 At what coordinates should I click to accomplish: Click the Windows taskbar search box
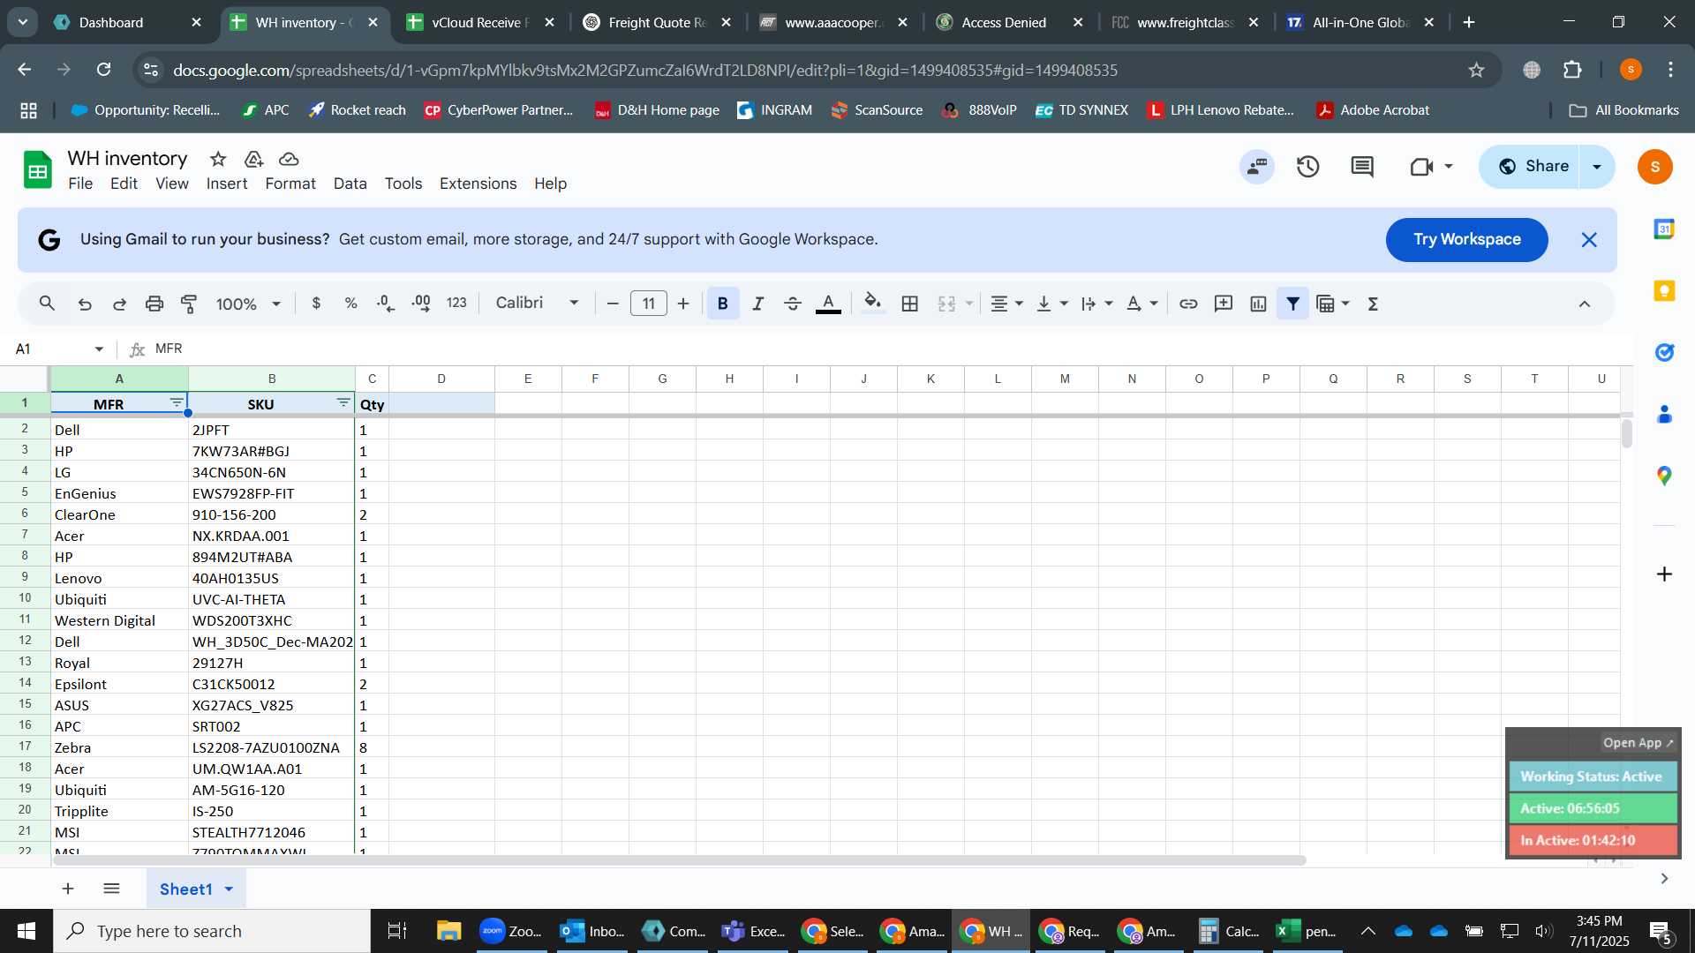(212, 931)
